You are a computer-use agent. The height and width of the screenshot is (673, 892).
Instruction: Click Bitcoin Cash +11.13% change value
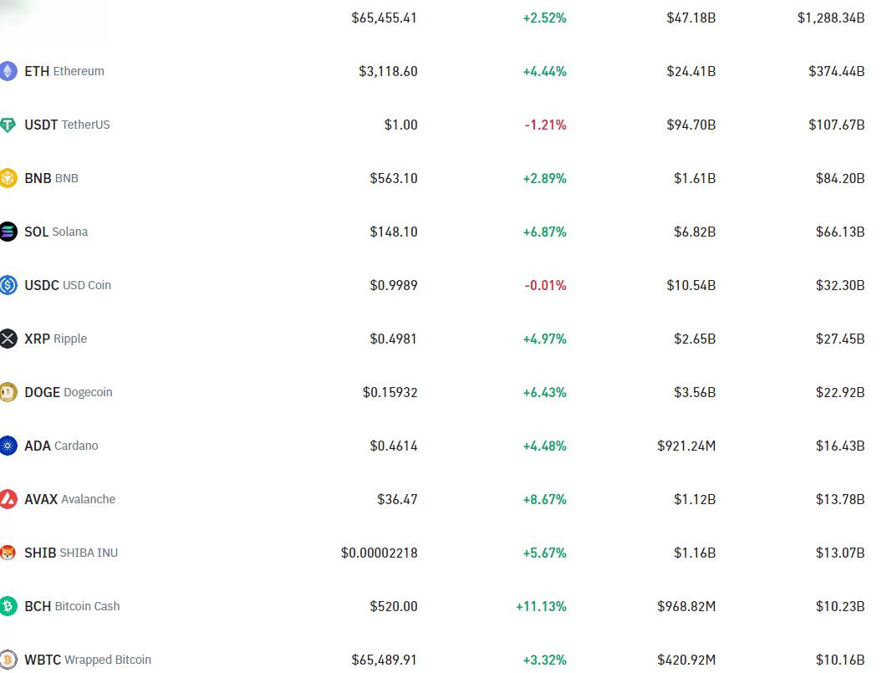point(541,606)
